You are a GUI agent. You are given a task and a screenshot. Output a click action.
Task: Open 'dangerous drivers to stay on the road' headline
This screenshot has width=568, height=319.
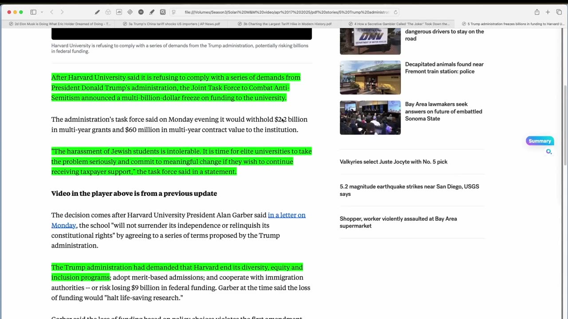444,35
